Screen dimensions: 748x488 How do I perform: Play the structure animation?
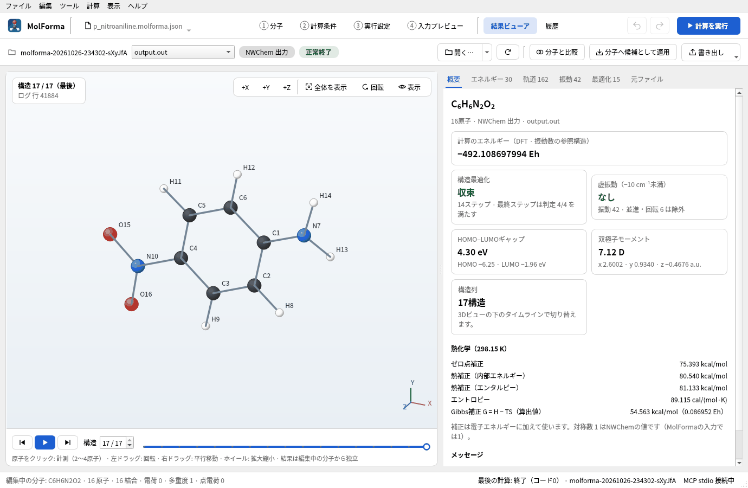(x=45, y=442)
